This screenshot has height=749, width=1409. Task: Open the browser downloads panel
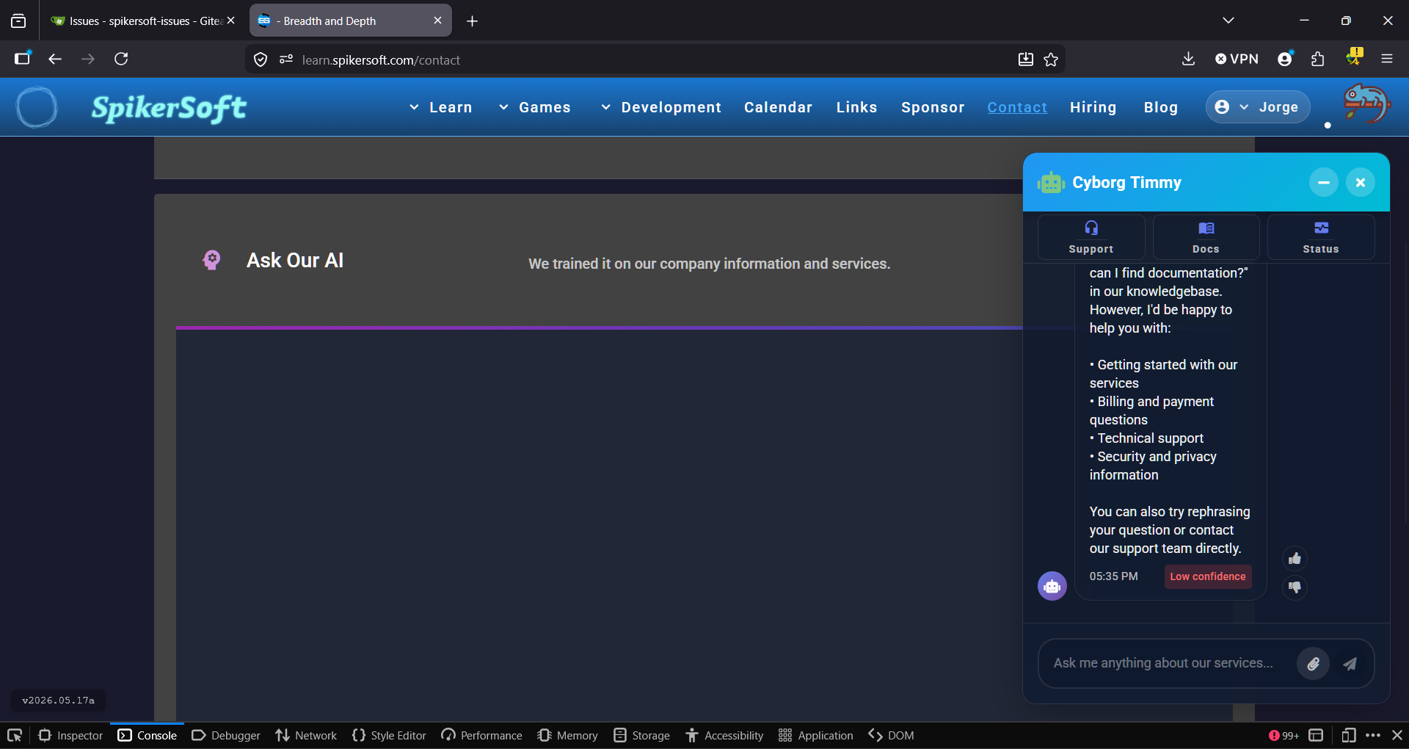[x=1189, y=59]
